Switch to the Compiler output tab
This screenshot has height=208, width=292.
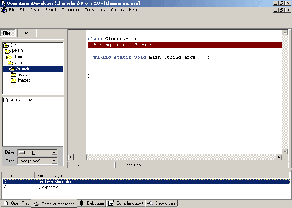click(126, 203)
